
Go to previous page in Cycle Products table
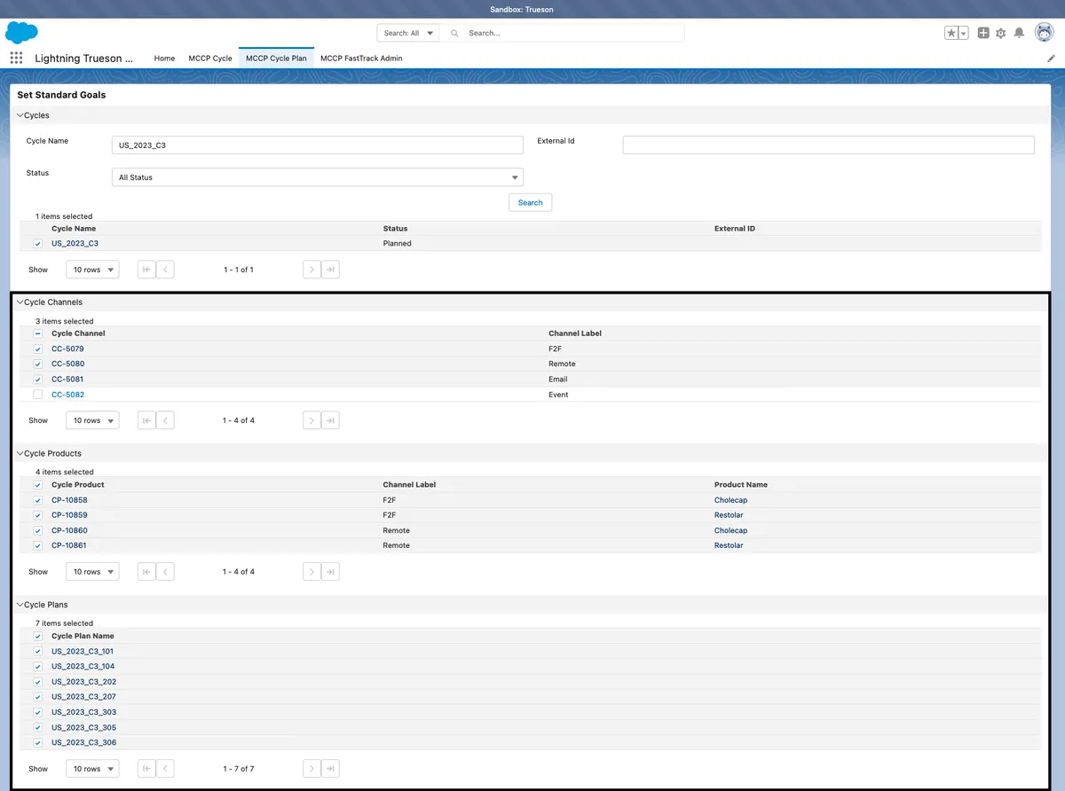tap(165, 571)
